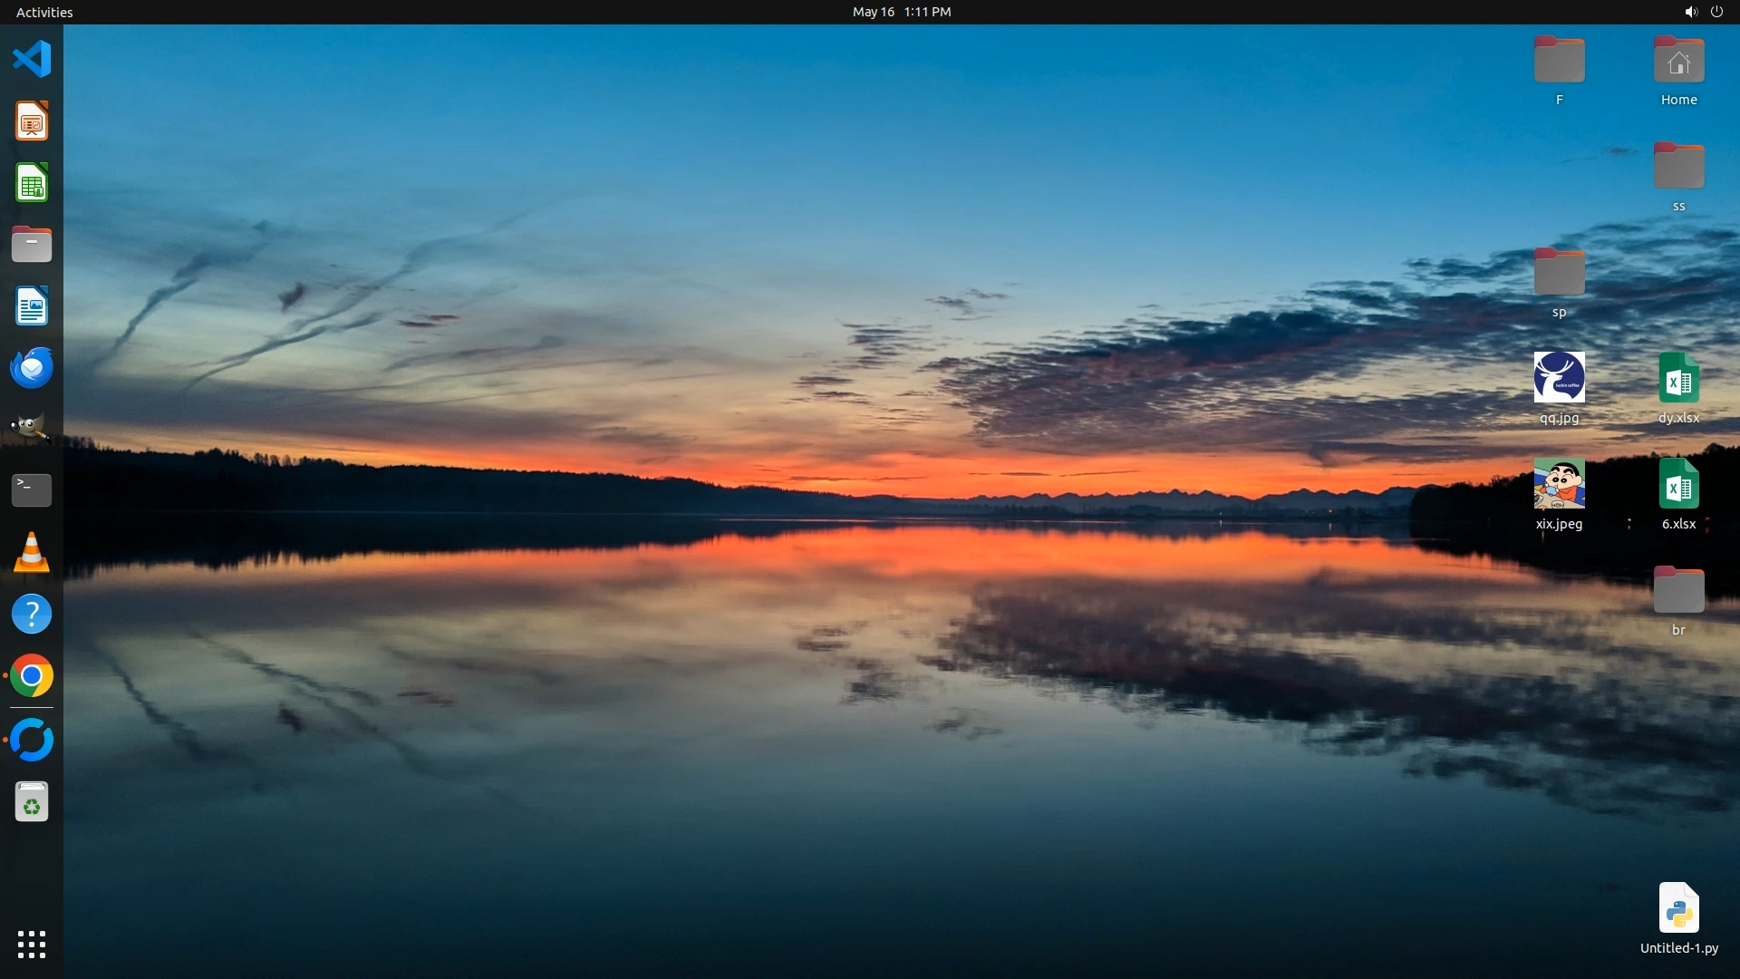Open Thunderbird mail from the dock
Image resolution: width=1740 pixels, height=979 pixels.
[x=32, y=368]
